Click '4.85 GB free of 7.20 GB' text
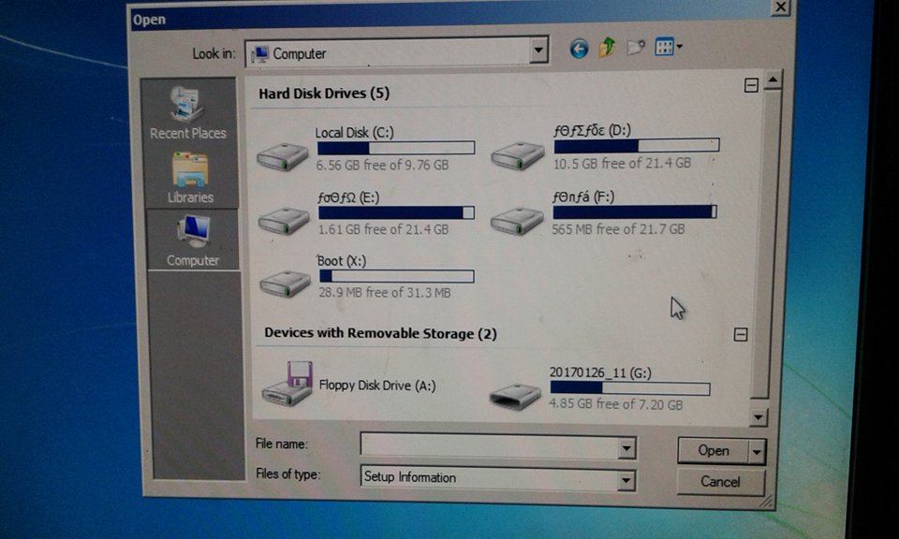 pos(616,404)
